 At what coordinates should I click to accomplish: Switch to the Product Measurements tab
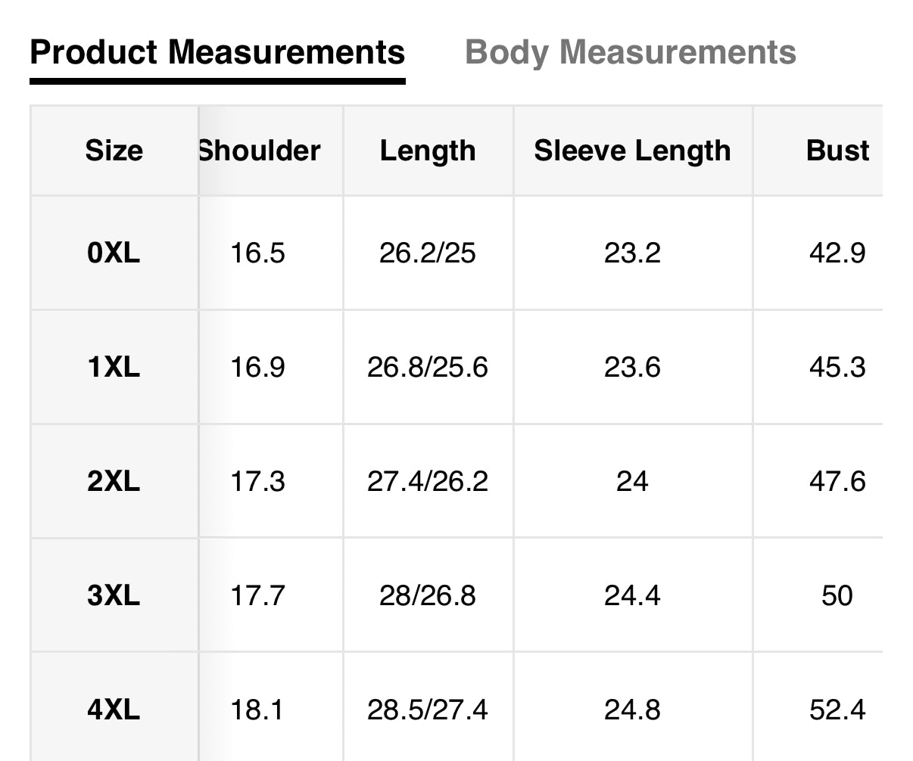217,53
